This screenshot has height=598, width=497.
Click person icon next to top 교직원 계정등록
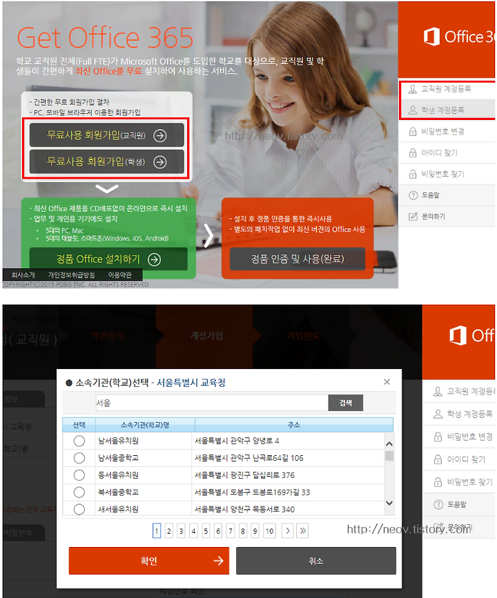point(413,89)
